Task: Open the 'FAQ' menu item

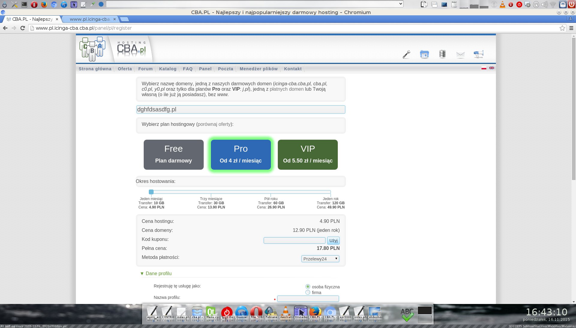Action: point(188,69)
